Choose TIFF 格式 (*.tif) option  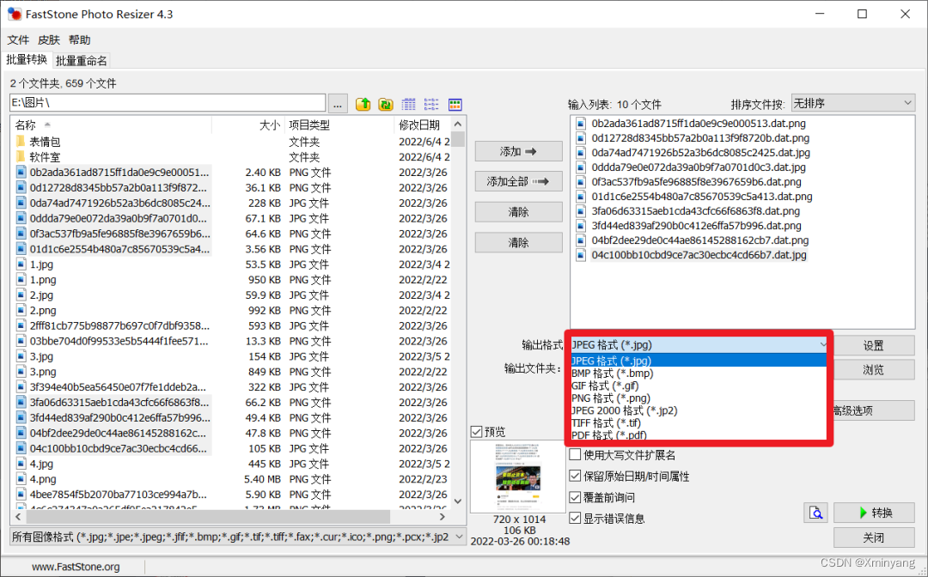[x=699, y=422]
